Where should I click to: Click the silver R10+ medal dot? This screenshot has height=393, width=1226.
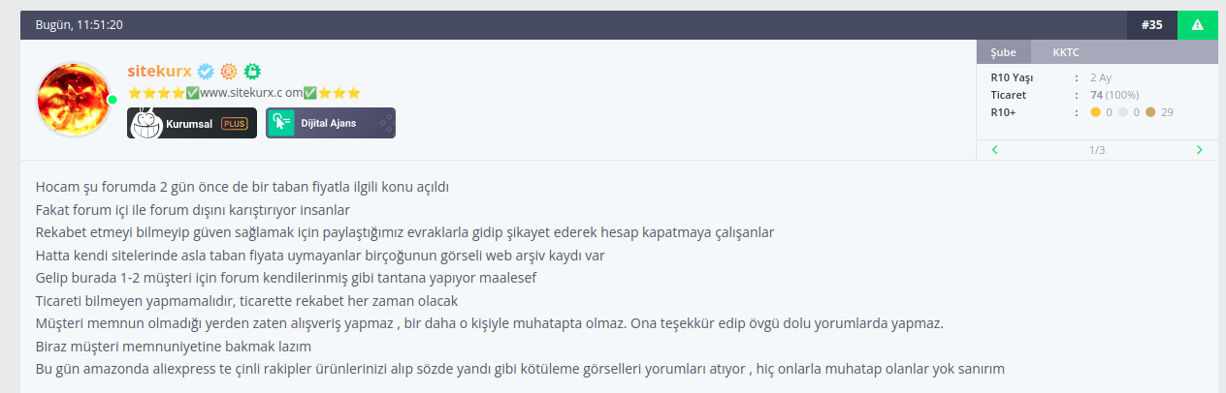tap(1122, 112)
